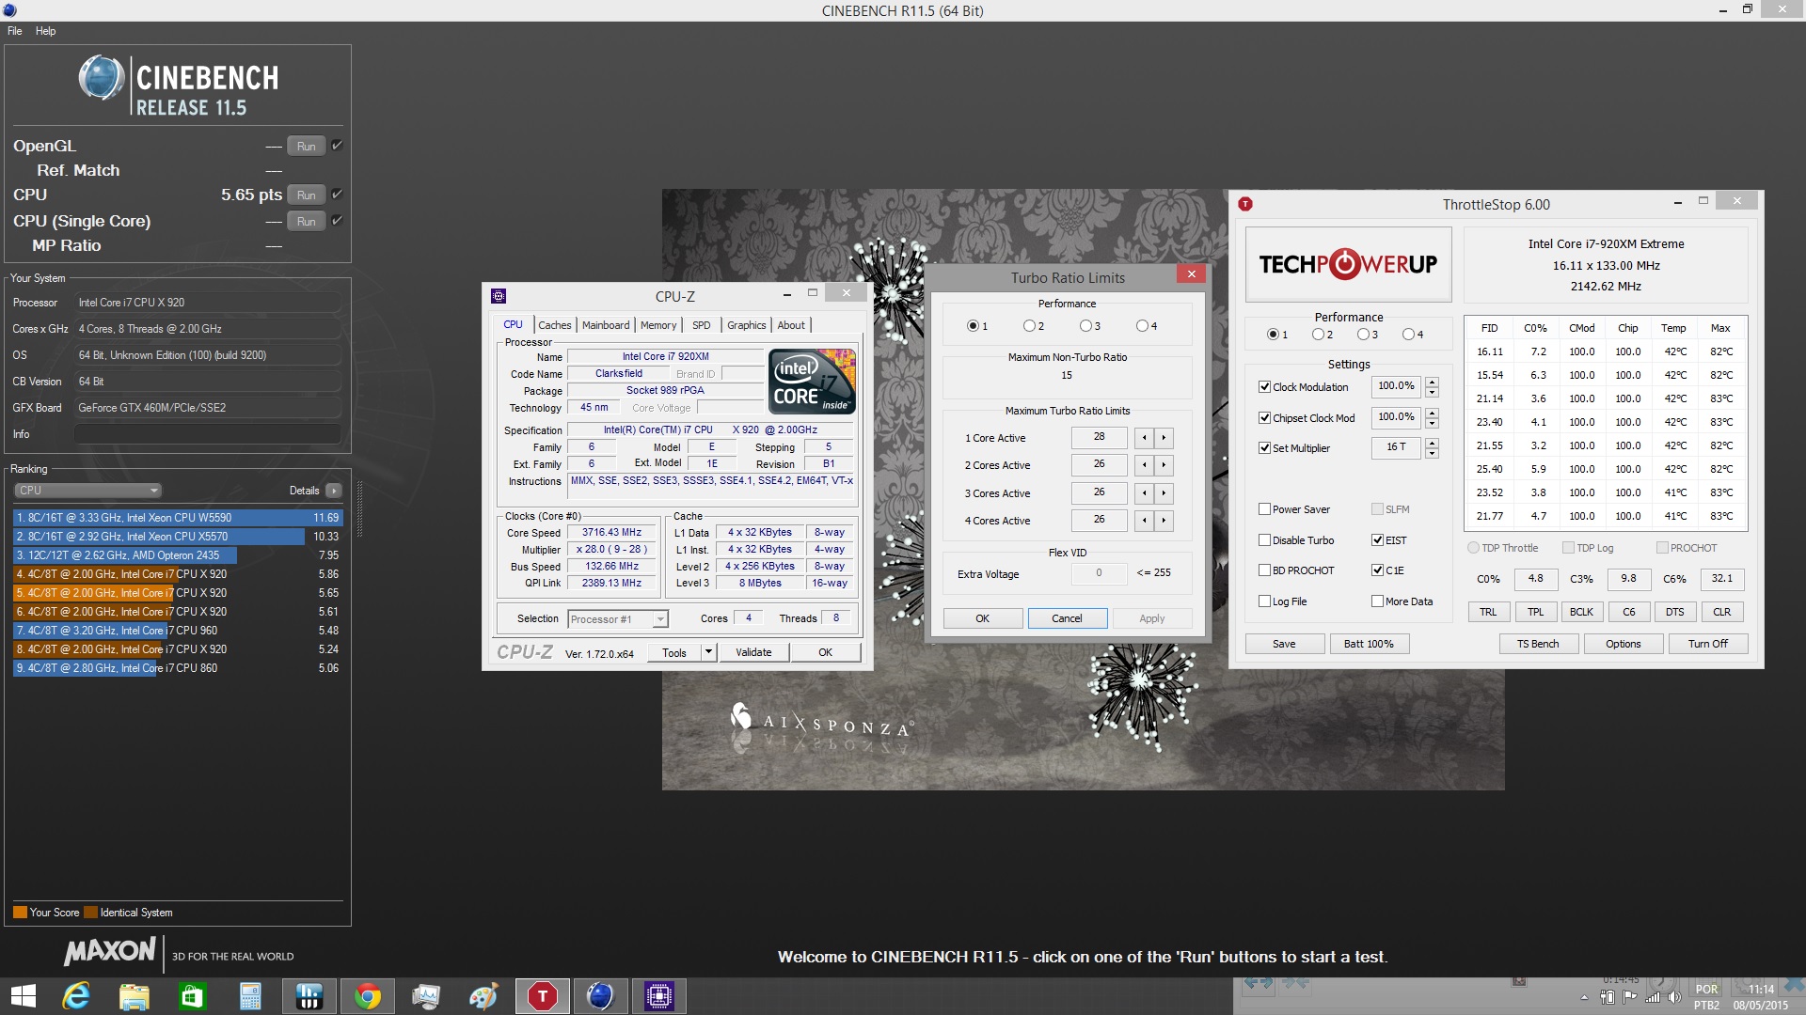The height and width of the screenshot is (1015, 1806).
Task: Increase Set Multiplier value up arrow
Action: click(1432, 443)
